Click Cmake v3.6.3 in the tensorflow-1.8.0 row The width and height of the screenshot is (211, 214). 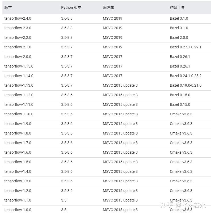click(x=181, y=133)
